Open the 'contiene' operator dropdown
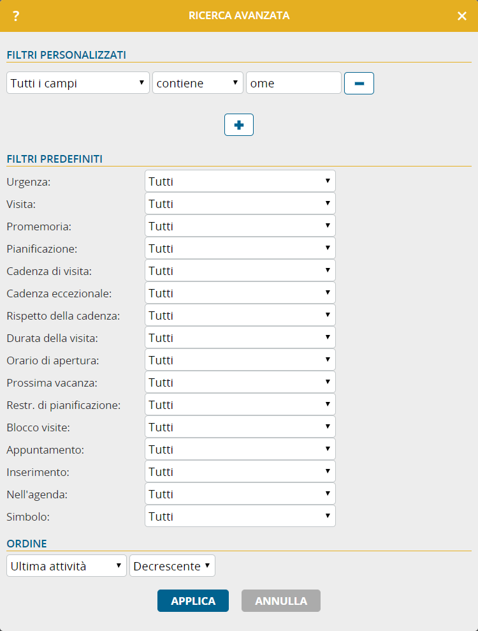 pyautogui.click(x=198, y=83)
